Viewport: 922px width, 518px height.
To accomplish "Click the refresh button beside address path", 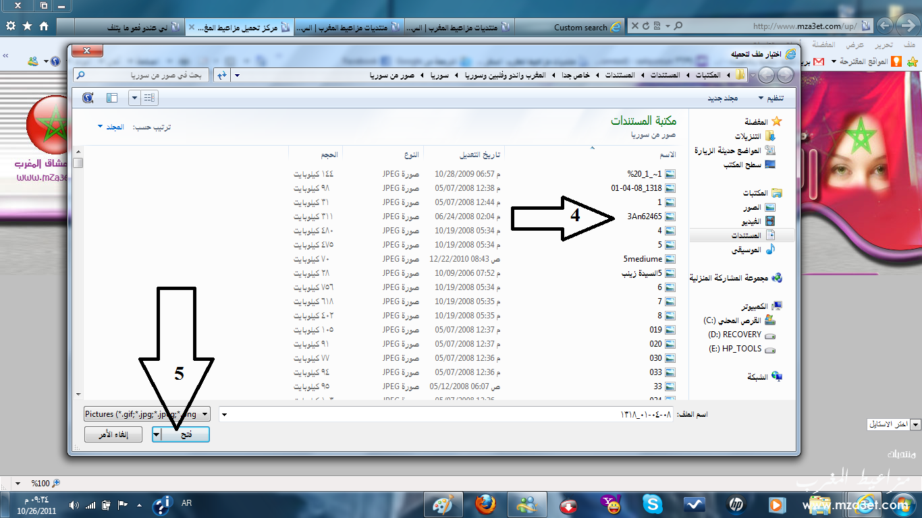I will click(221, 75).
